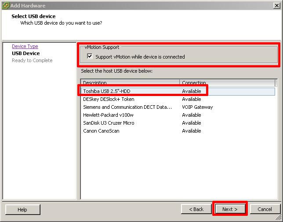Cancel the Add Hardware wizard
Screen dimensions: 283x222
265,209
